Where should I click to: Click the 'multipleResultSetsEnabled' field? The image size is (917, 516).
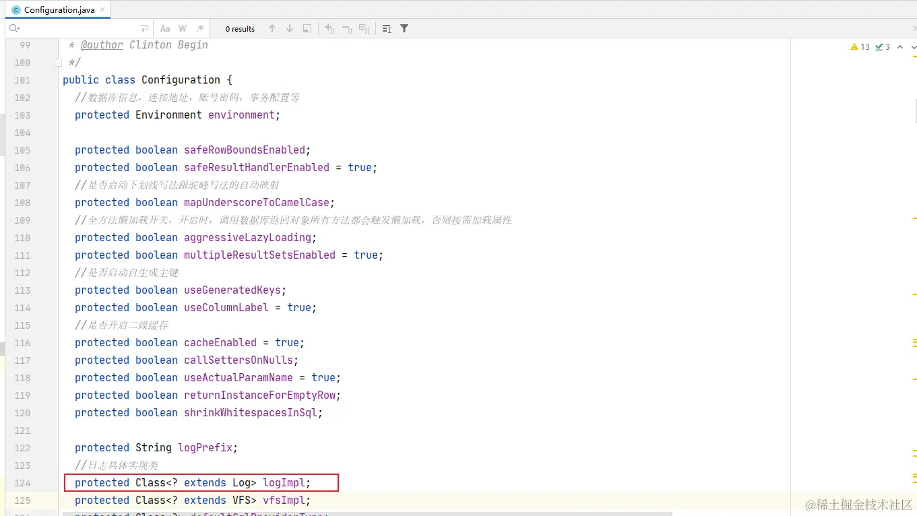point(259,255)
